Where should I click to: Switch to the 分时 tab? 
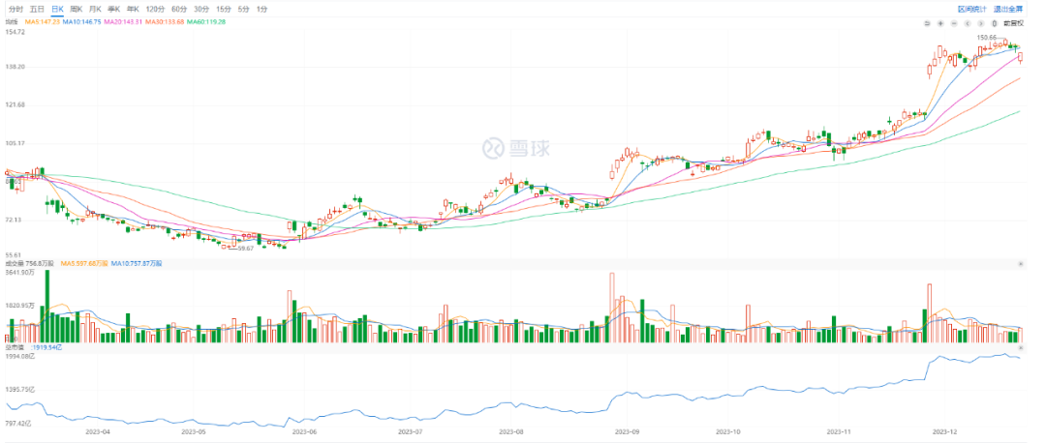point(15,9)
